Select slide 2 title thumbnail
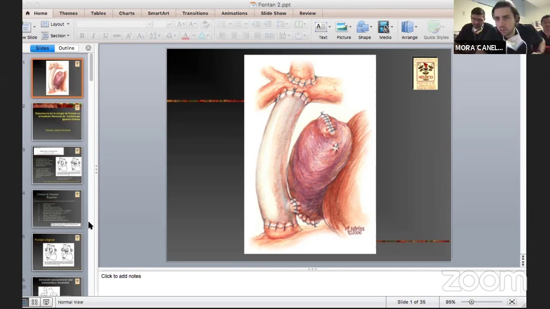 pos(57,121)
